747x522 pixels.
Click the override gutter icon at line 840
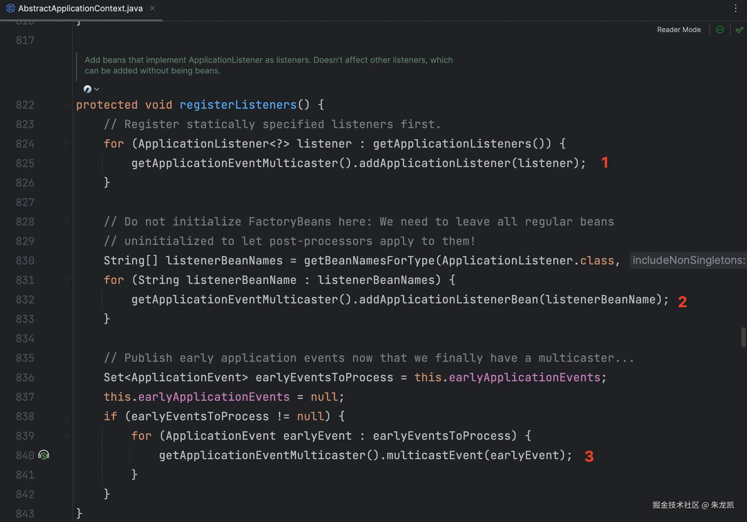pyautogui.click(x=44, y=455)
